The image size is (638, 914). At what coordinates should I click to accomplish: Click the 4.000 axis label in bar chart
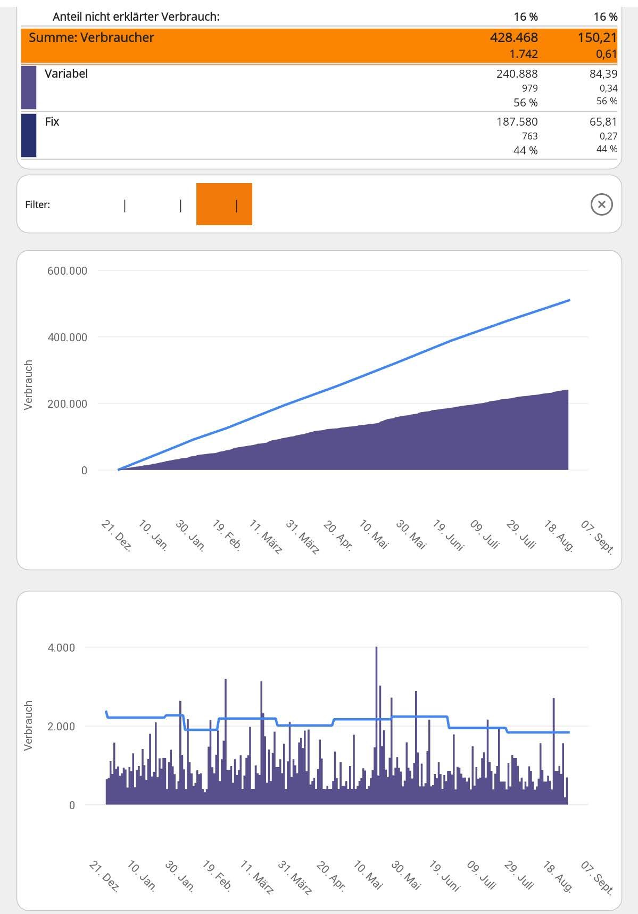pos(61,647)
